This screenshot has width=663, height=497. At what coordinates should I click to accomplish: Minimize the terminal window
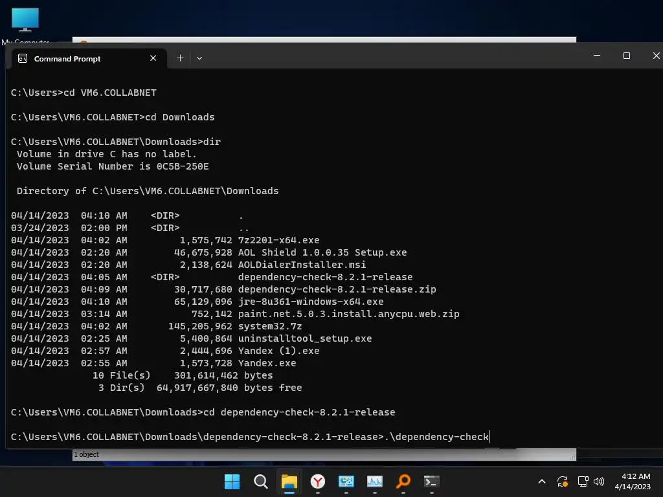click(x=597, y=56)
